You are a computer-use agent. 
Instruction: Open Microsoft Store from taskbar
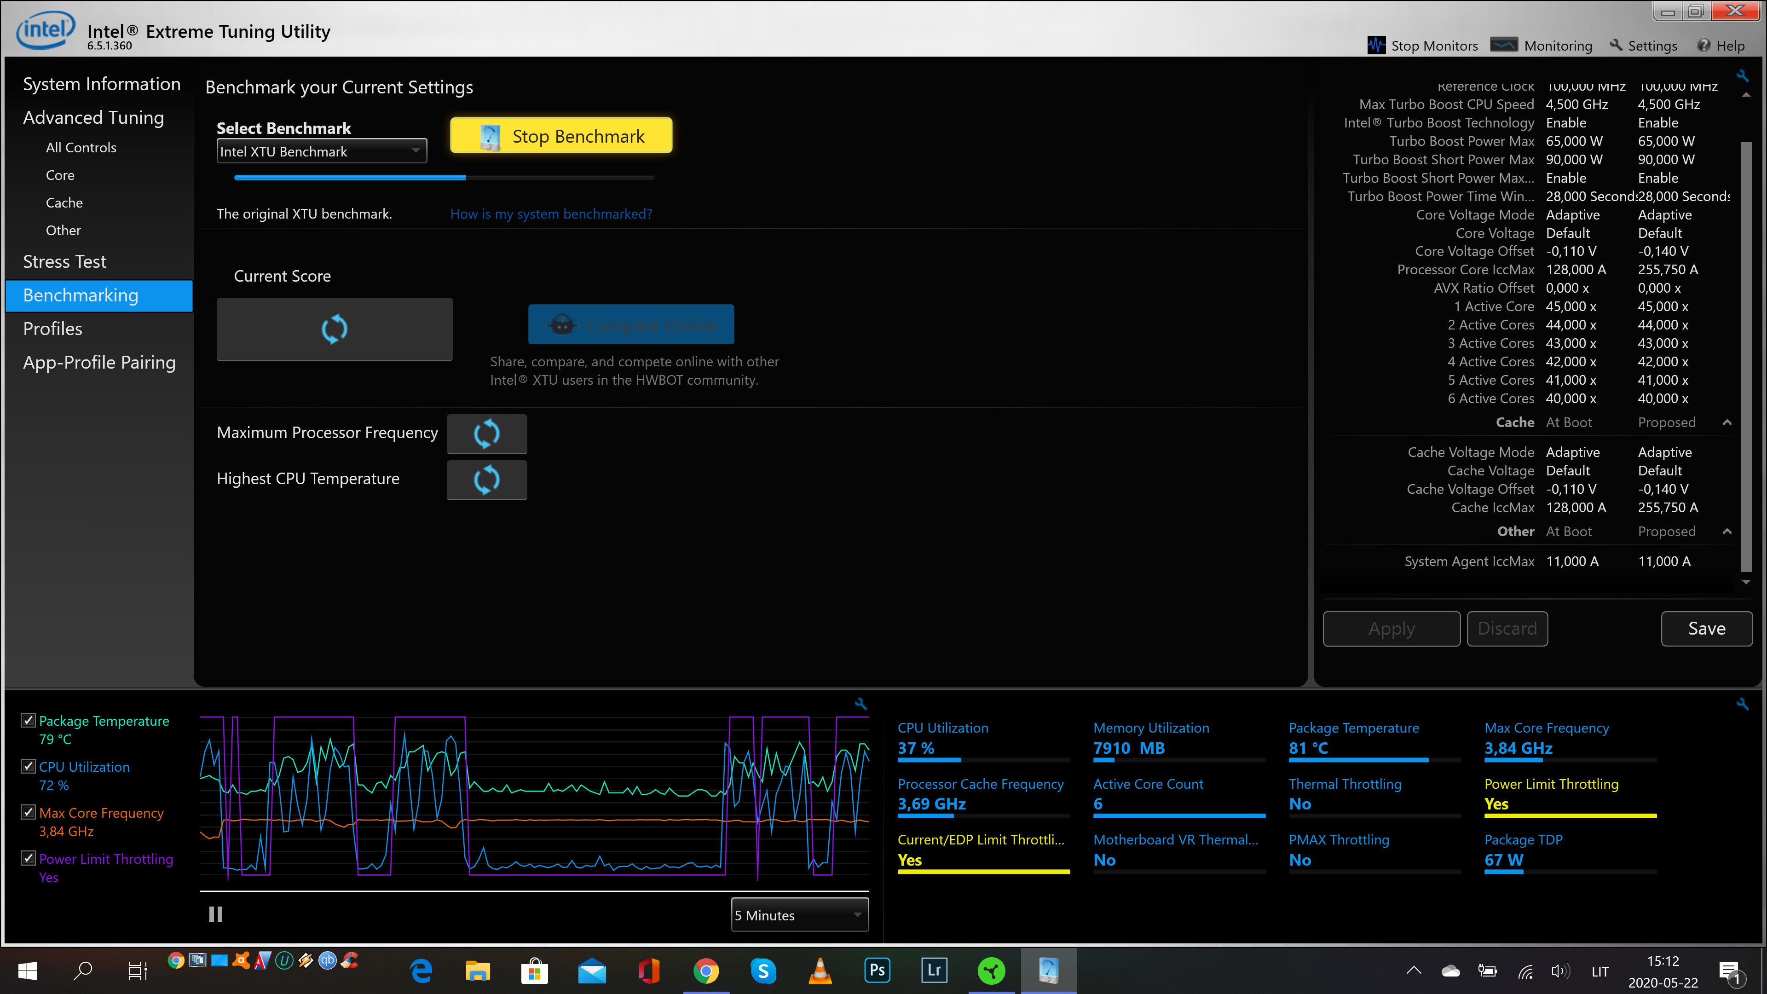point(534,971)
